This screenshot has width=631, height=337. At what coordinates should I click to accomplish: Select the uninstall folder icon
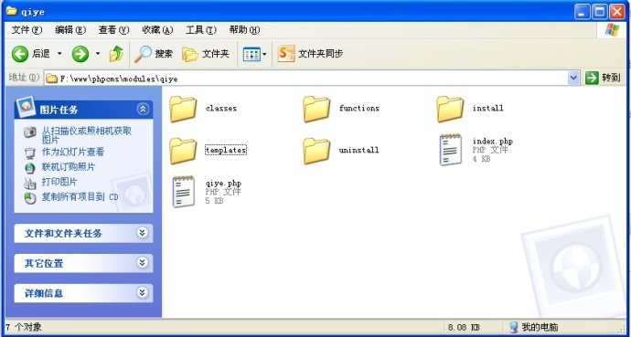point(316,151)
